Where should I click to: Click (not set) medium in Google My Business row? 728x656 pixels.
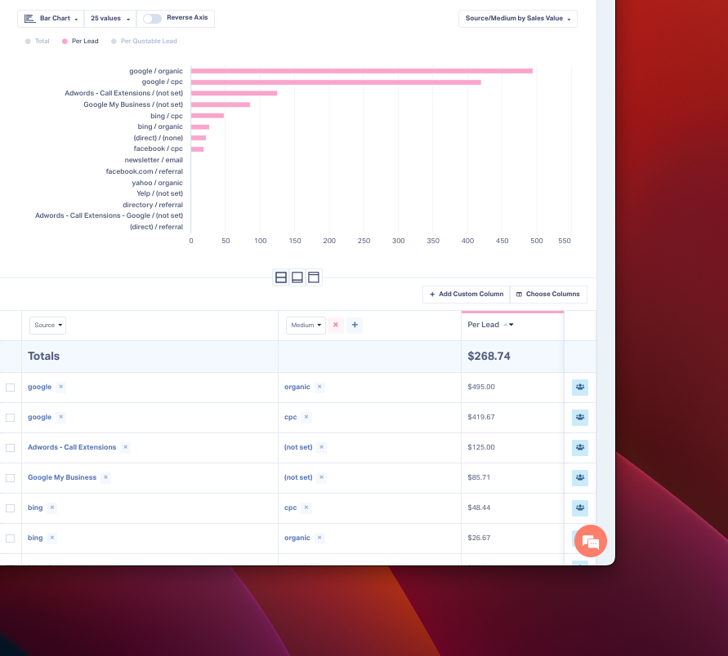click(x=298, y=477)
